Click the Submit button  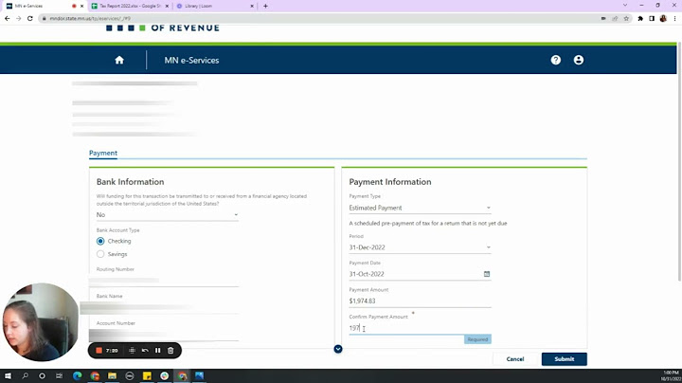pos(565,359)
